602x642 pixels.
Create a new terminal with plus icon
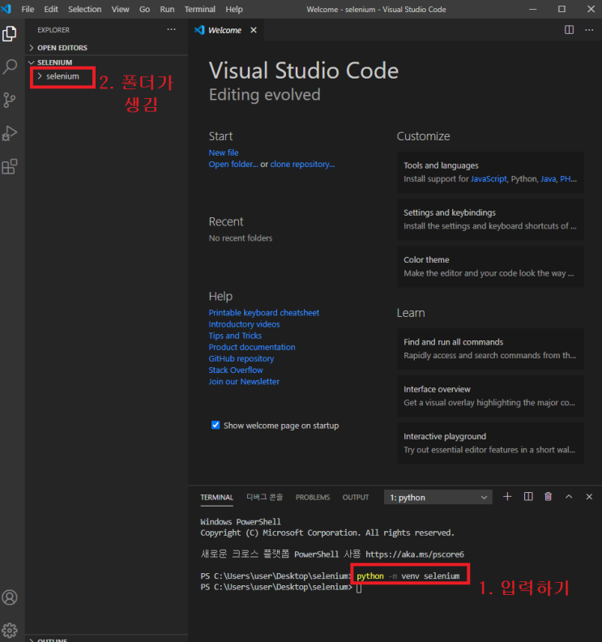click(x=507, y=497)
